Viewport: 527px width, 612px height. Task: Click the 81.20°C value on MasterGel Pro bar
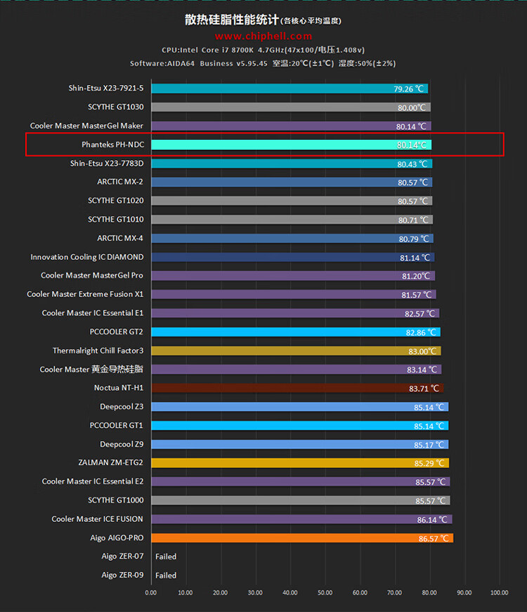(x=416, y=276)
